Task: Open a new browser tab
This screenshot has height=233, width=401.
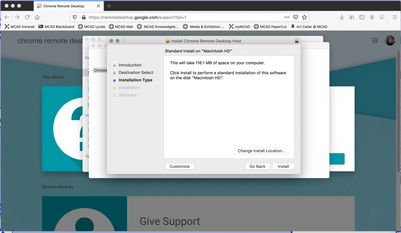Action: (109, 6)
